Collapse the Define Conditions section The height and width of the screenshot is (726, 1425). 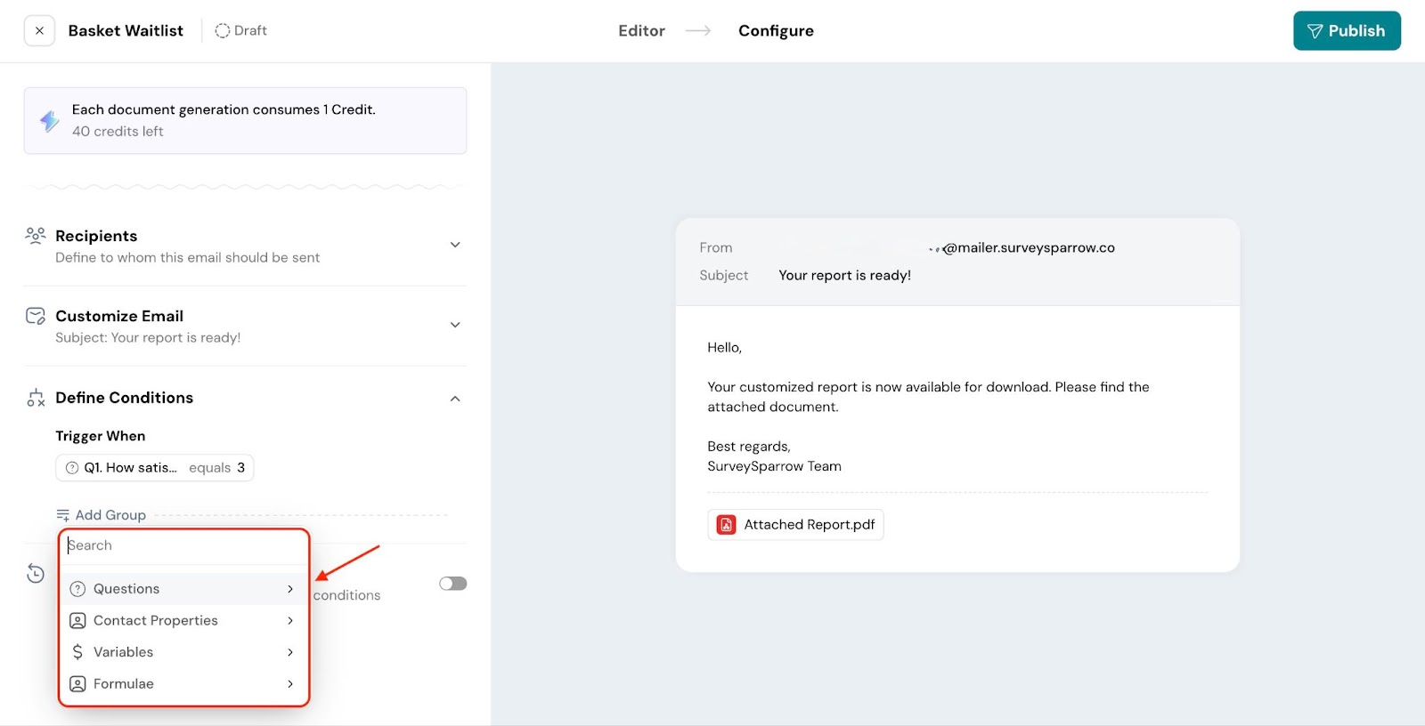pyautogui.click(x=455, y=399)
